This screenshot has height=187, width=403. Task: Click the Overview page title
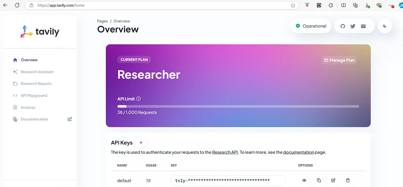point(118,29)
